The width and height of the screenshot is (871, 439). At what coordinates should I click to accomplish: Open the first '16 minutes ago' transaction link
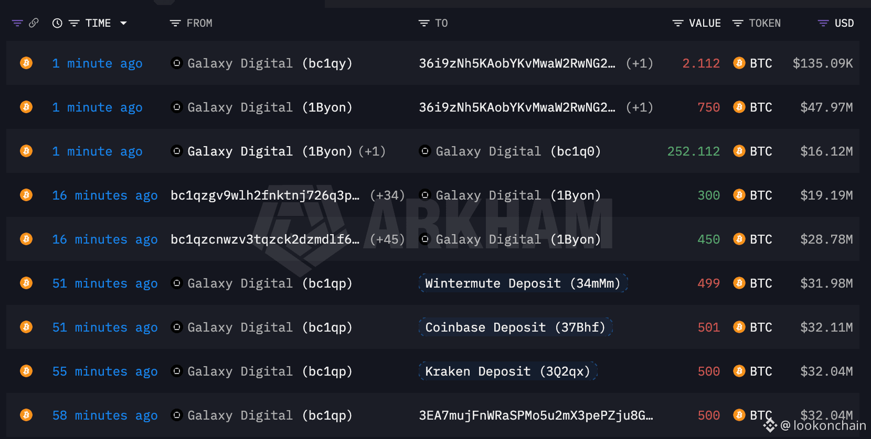105,195
